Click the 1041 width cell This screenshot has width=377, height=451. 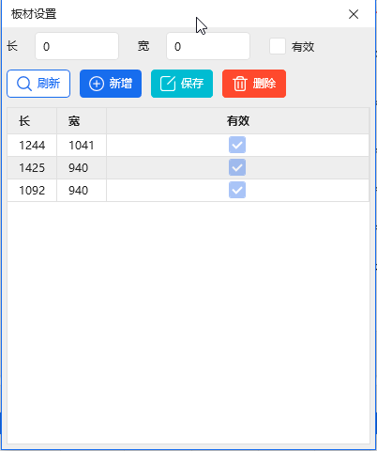82,146
